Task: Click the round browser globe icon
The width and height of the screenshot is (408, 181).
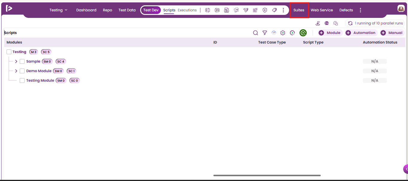Action: click(327, 23)
